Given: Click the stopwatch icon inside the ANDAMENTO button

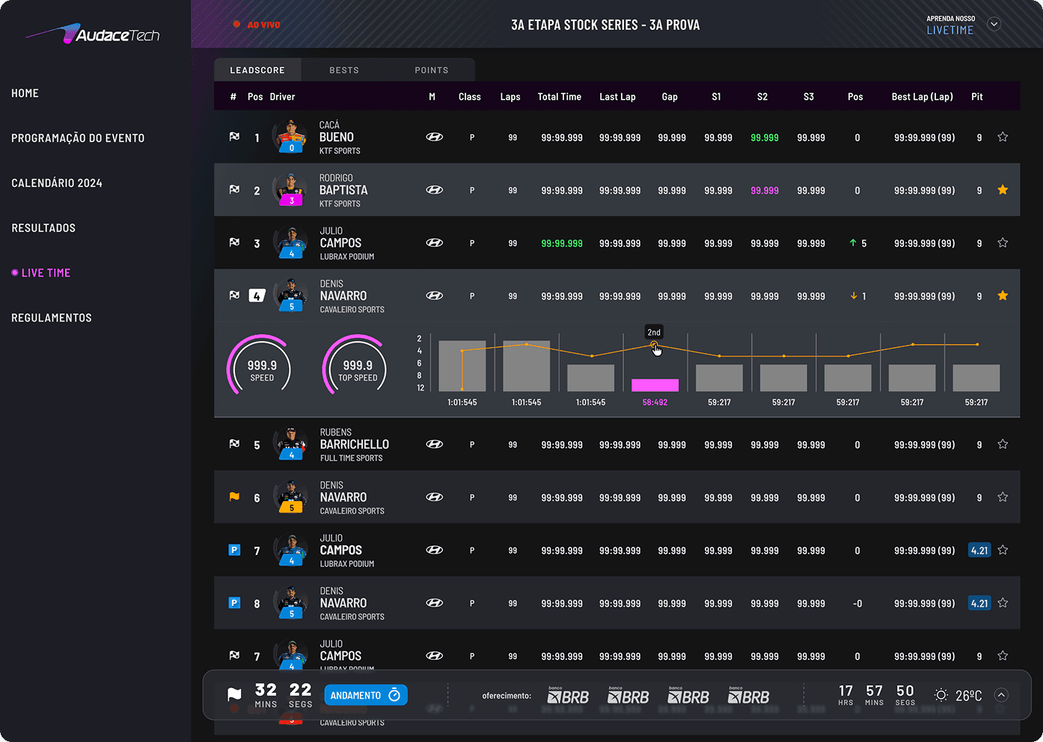Looking at the screenshot, I should tap(395, 695).
